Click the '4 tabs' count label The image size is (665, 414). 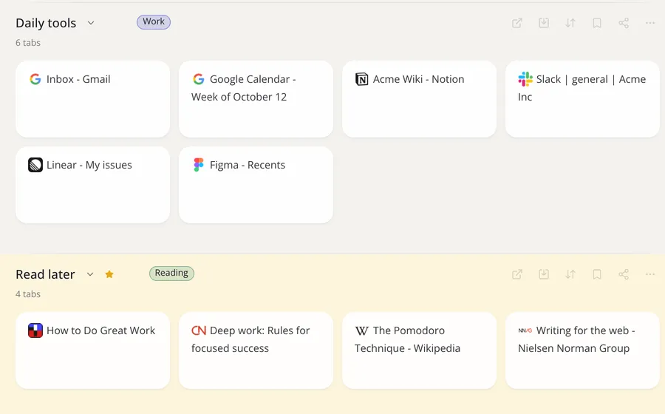[x=28, y=294]
